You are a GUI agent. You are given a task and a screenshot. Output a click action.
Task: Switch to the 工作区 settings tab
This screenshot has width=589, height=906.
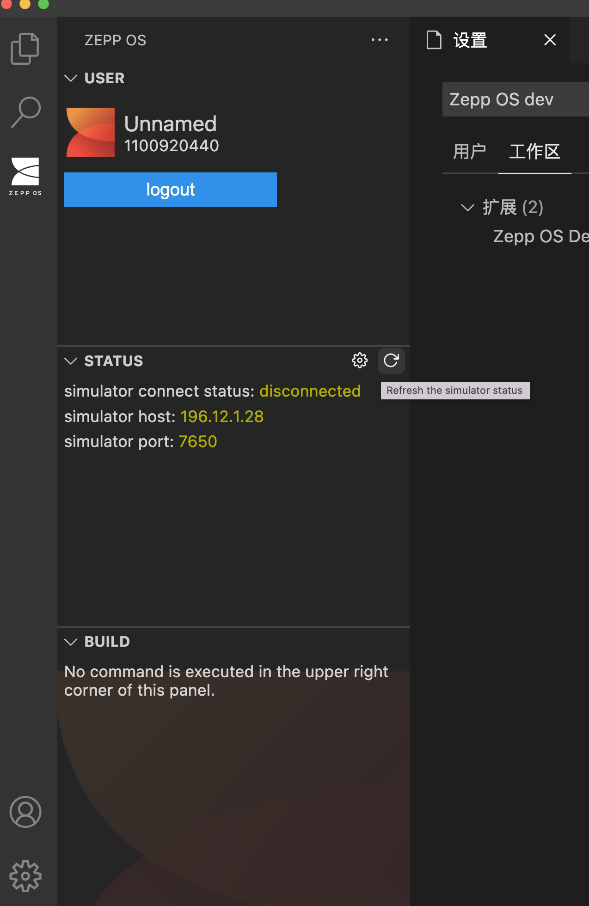534,152
